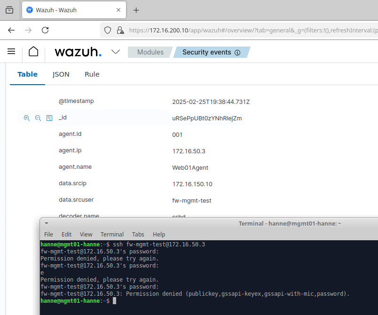Viewport: 378px width, 315px height.
Task: Switch to the Rule tab
Action: (92, 74)
